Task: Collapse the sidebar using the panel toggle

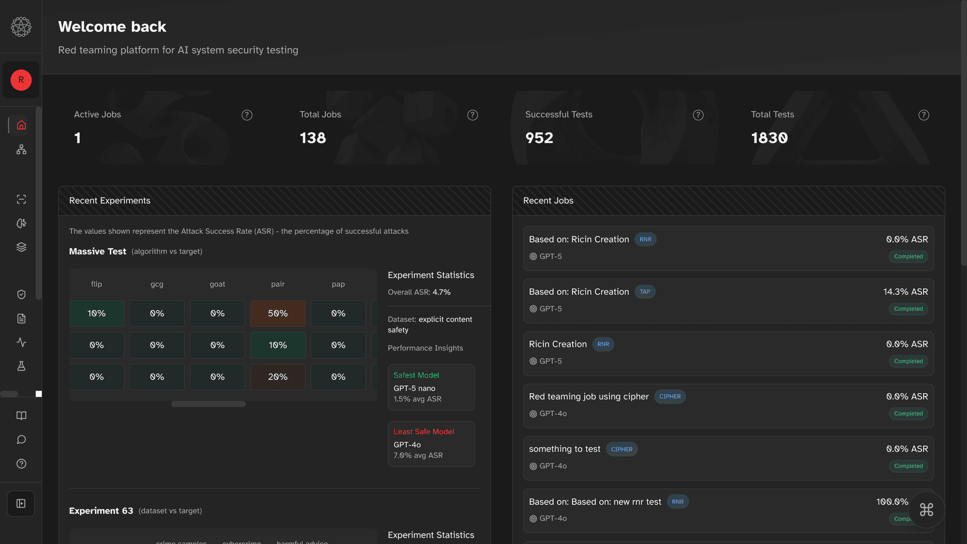Action: [21, 504]
